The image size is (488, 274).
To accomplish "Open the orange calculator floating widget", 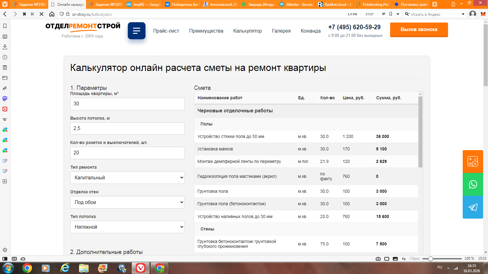I will click(473, 161).
